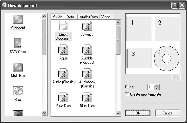Increase the Discs count with up arrow
Viewport: 187px width, 123px height.
[157, 86]
